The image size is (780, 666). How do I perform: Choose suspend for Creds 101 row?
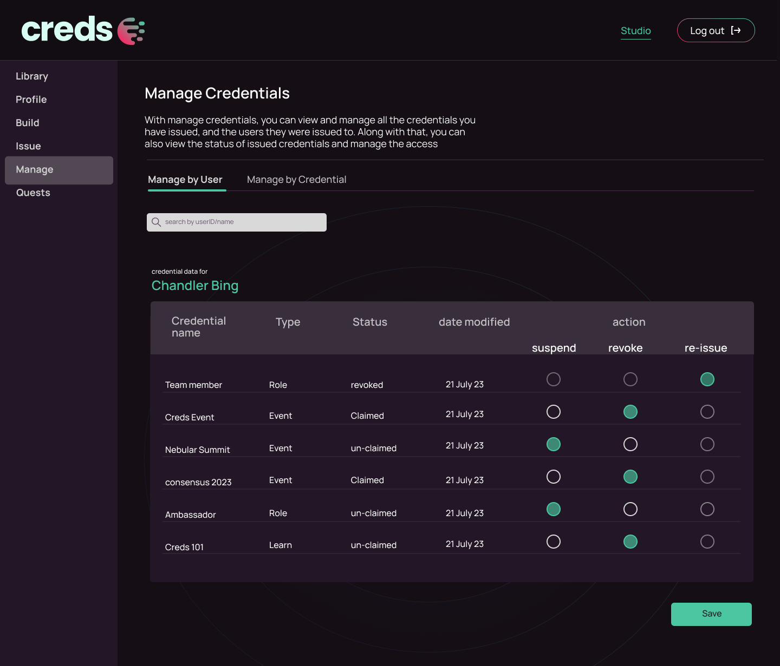pos(554,542)
